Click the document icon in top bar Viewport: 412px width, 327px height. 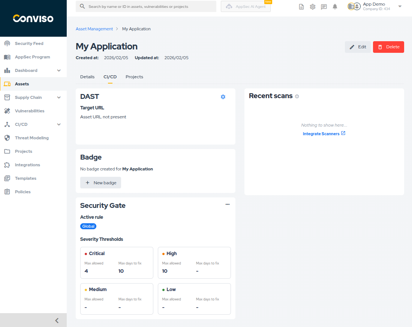click(x=301, y=7)
